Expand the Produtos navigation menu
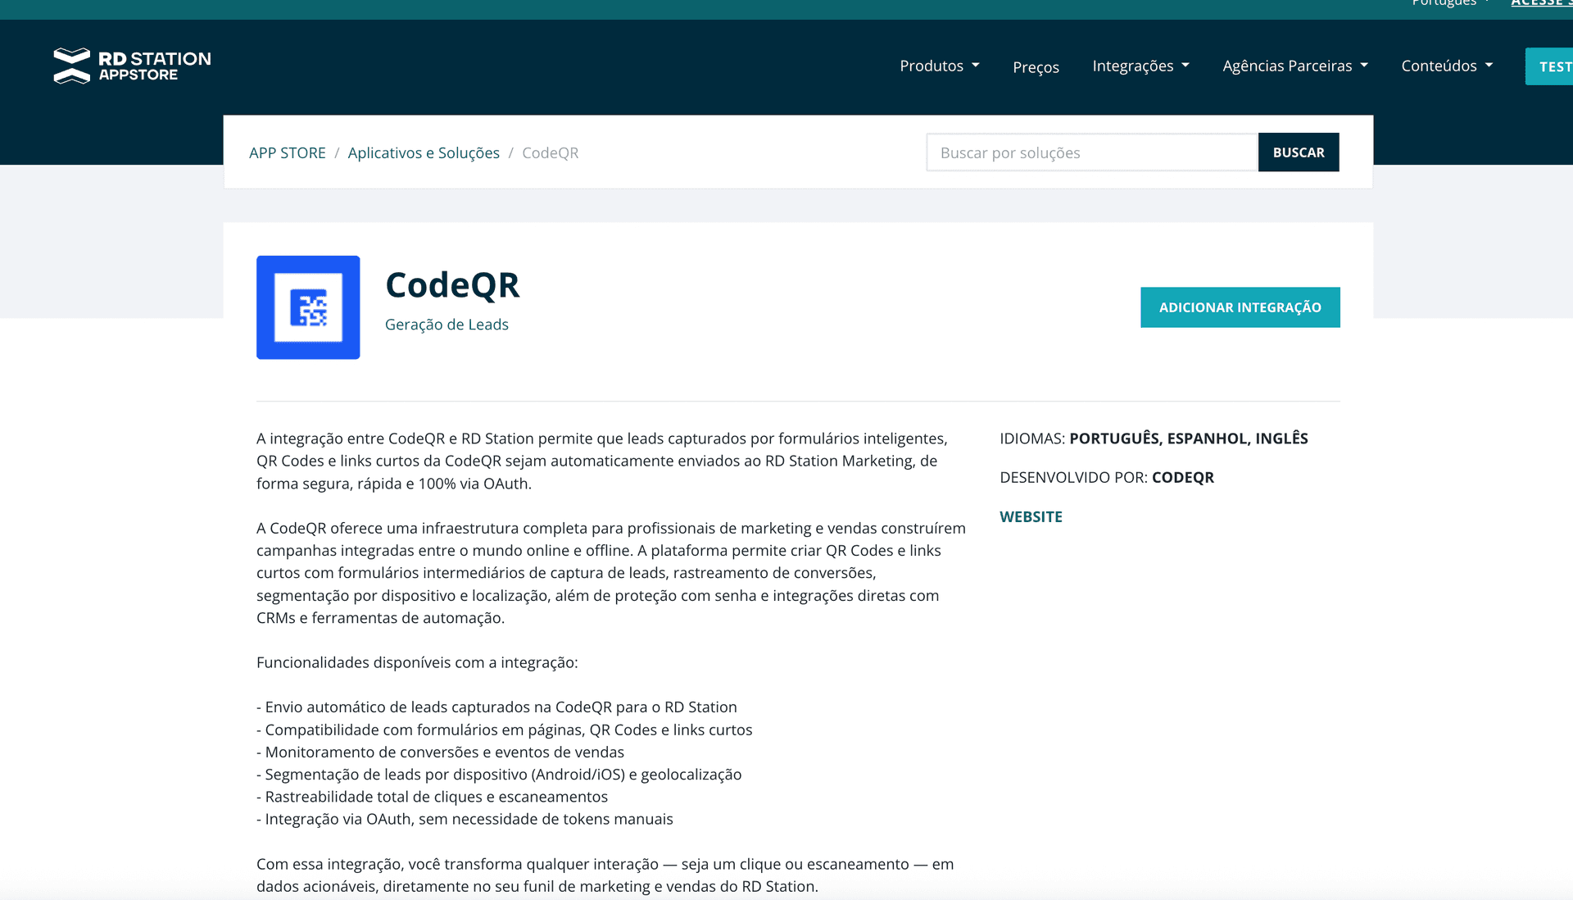 click(x=932, y=66)
